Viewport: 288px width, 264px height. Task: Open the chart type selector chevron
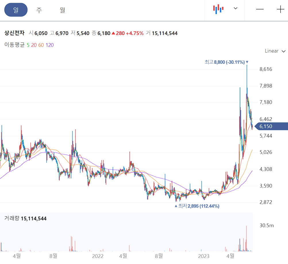(x=235, y=9)
